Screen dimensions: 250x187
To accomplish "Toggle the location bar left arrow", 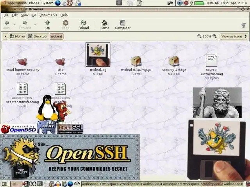I will click(x=5, y=36).
